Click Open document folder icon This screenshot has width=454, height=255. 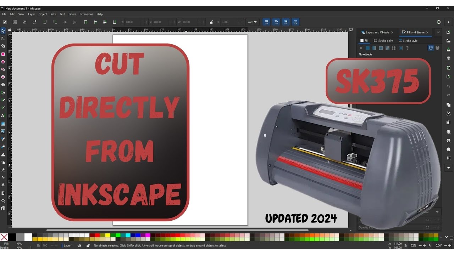click(x=448, y=41)
